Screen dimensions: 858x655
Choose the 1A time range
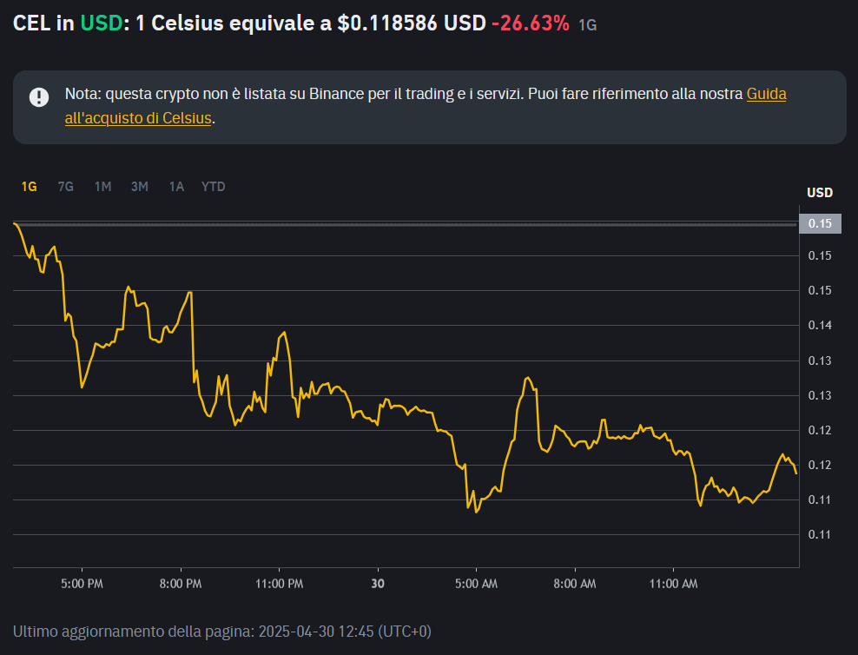176,187
